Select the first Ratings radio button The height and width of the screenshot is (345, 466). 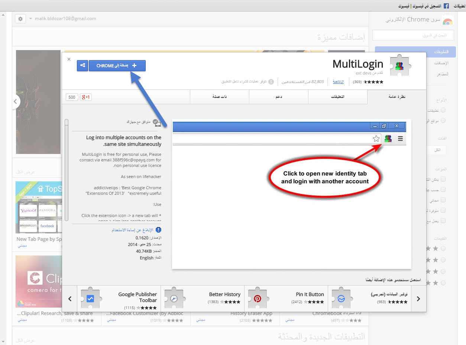(x=443, y=249)
